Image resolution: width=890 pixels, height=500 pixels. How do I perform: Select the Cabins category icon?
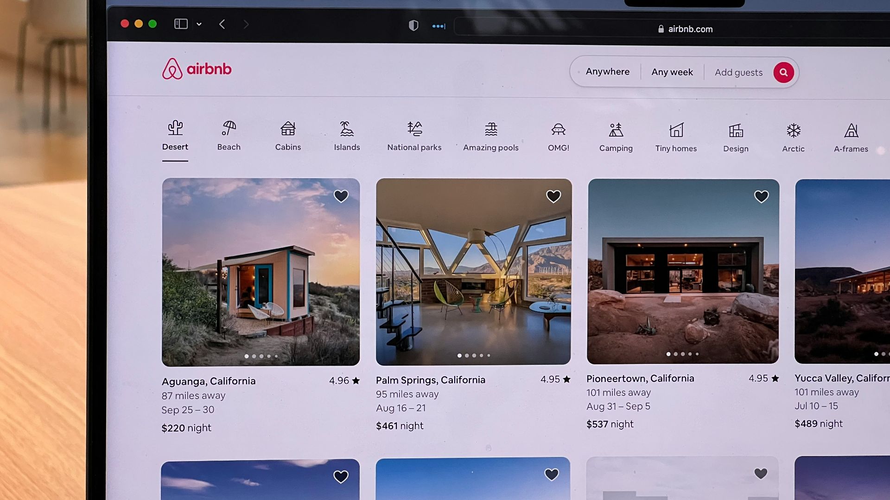pos(288,128)
